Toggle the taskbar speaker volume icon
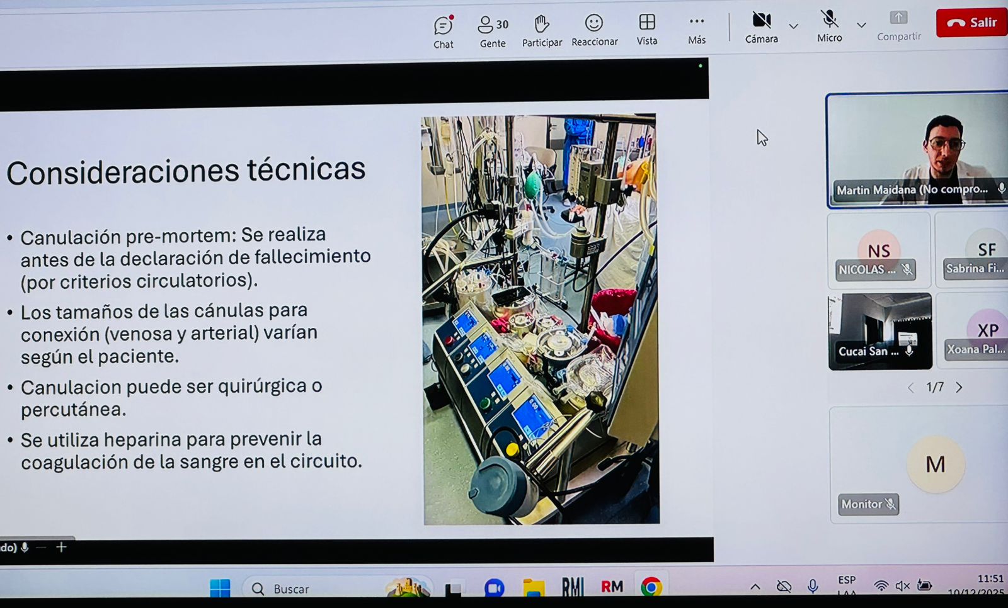The height and width of the screenshot is (608, 1008). tap(902, 587)
